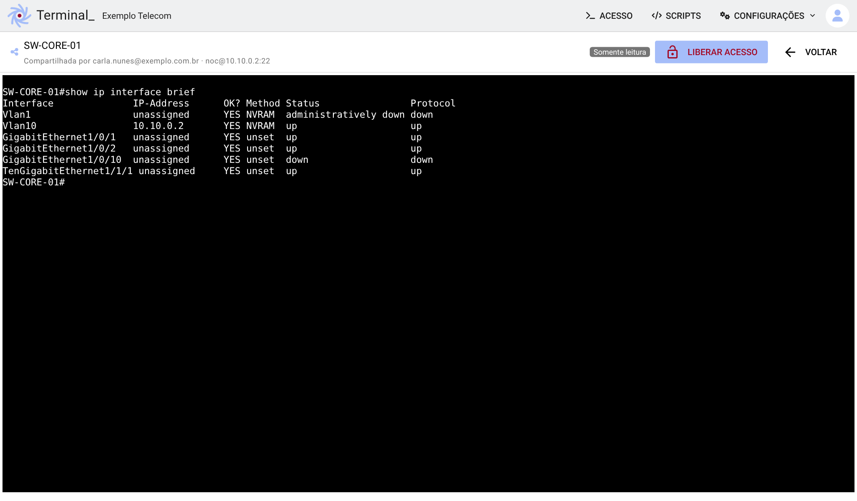The image size is (857, 501).
Task: Click the GigabitEthernet1/0/1 row
Action: [212, 137]
